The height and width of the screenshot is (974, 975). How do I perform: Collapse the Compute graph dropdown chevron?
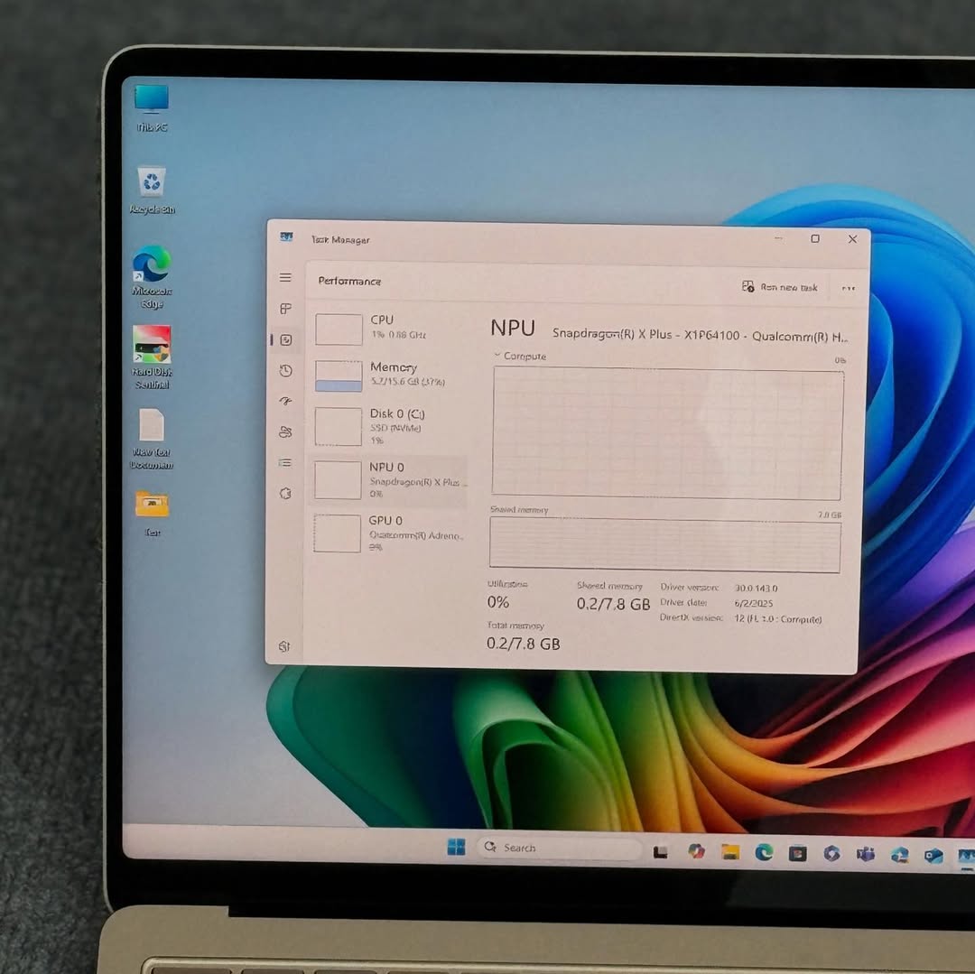tap(497, 356)
